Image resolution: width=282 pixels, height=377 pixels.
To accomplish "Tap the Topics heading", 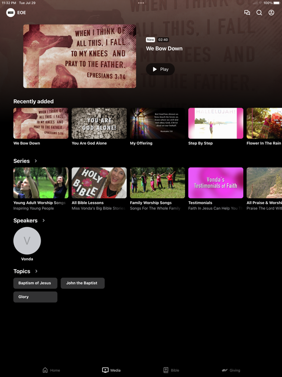I will pyautogui.click(x=22, y=271).
